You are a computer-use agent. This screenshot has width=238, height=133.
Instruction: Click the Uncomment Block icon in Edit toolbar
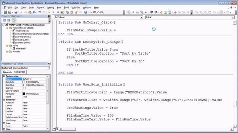(x=170, y=12)
